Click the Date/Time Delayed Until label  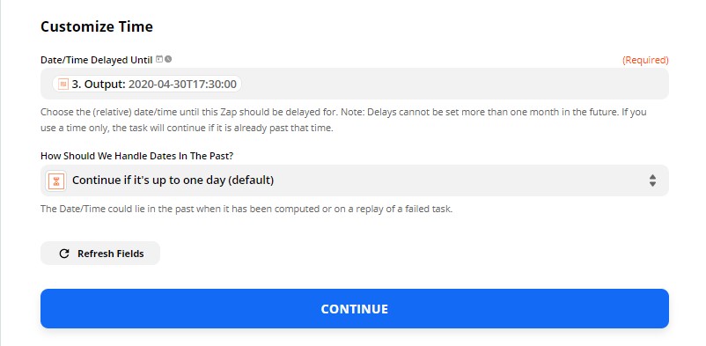pyautogui.click(x=96, y=60)
